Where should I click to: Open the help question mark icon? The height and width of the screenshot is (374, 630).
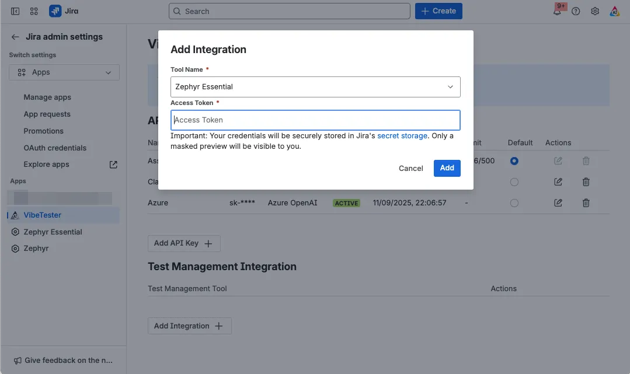576,11
